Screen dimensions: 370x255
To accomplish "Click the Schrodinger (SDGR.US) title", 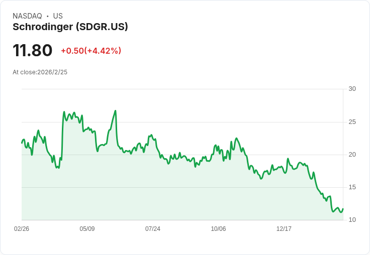I will (x=70, y=27).
